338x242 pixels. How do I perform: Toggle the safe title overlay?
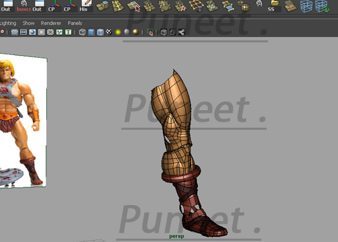68,32
